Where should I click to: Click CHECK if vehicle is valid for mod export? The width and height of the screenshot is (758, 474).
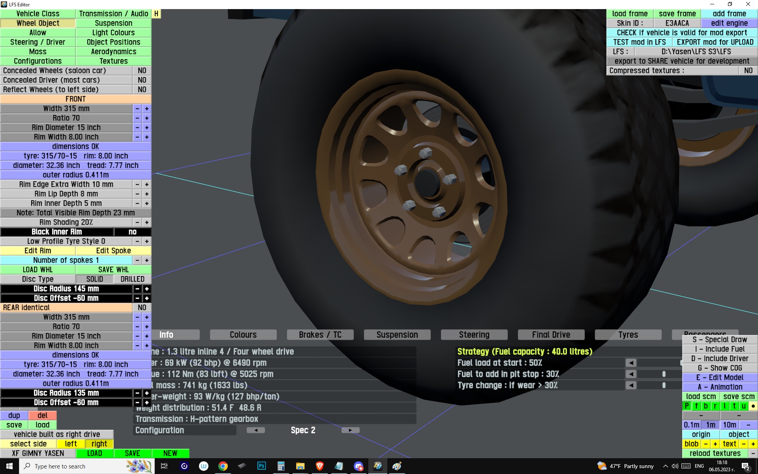click(x=682, y=33)
